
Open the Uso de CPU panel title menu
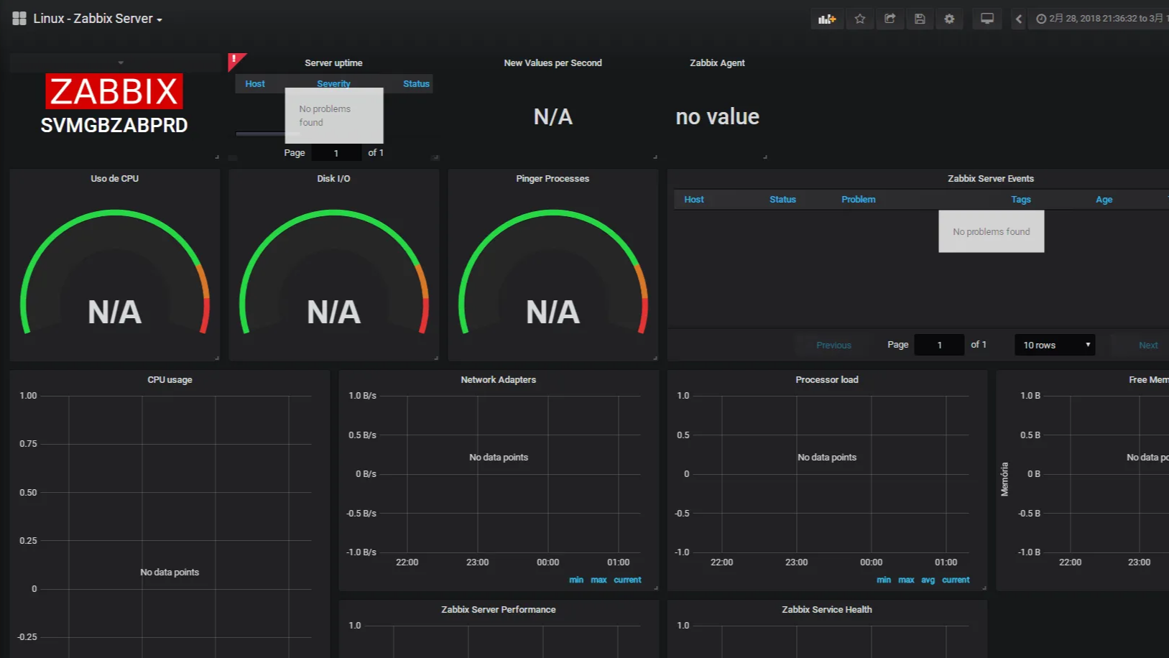(114, 179)
